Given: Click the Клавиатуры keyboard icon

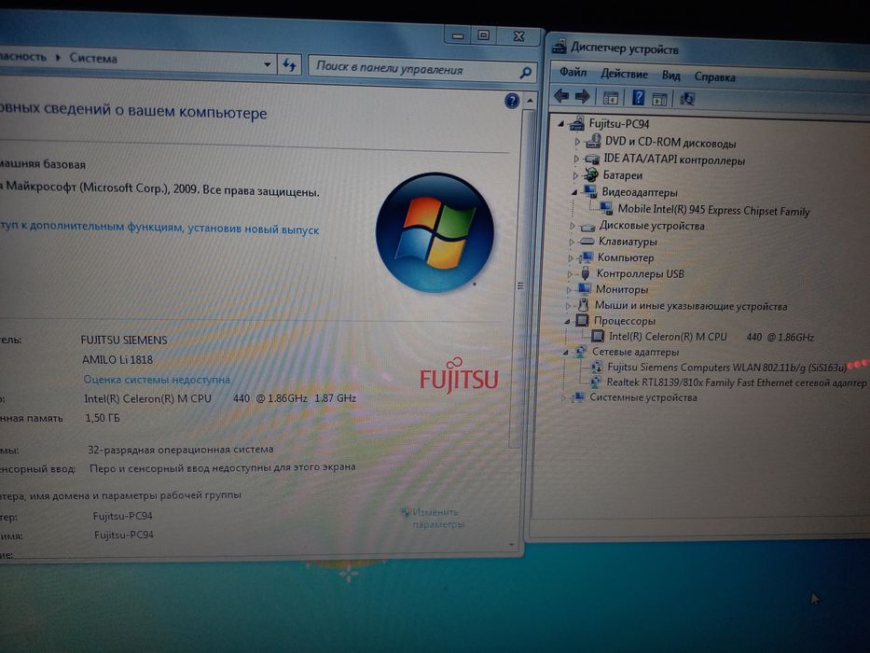Looking at the screenshot, I should tap(587, 241).
